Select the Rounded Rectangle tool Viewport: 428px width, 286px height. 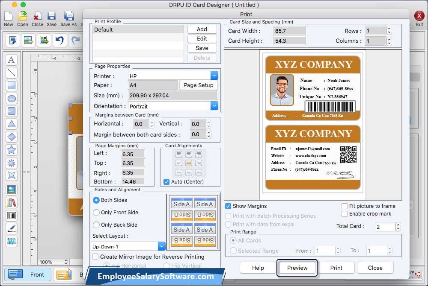12,111
